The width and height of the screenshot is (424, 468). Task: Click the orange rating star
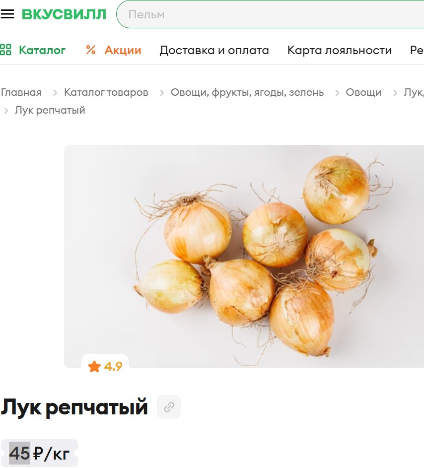[x=94, y=367]
